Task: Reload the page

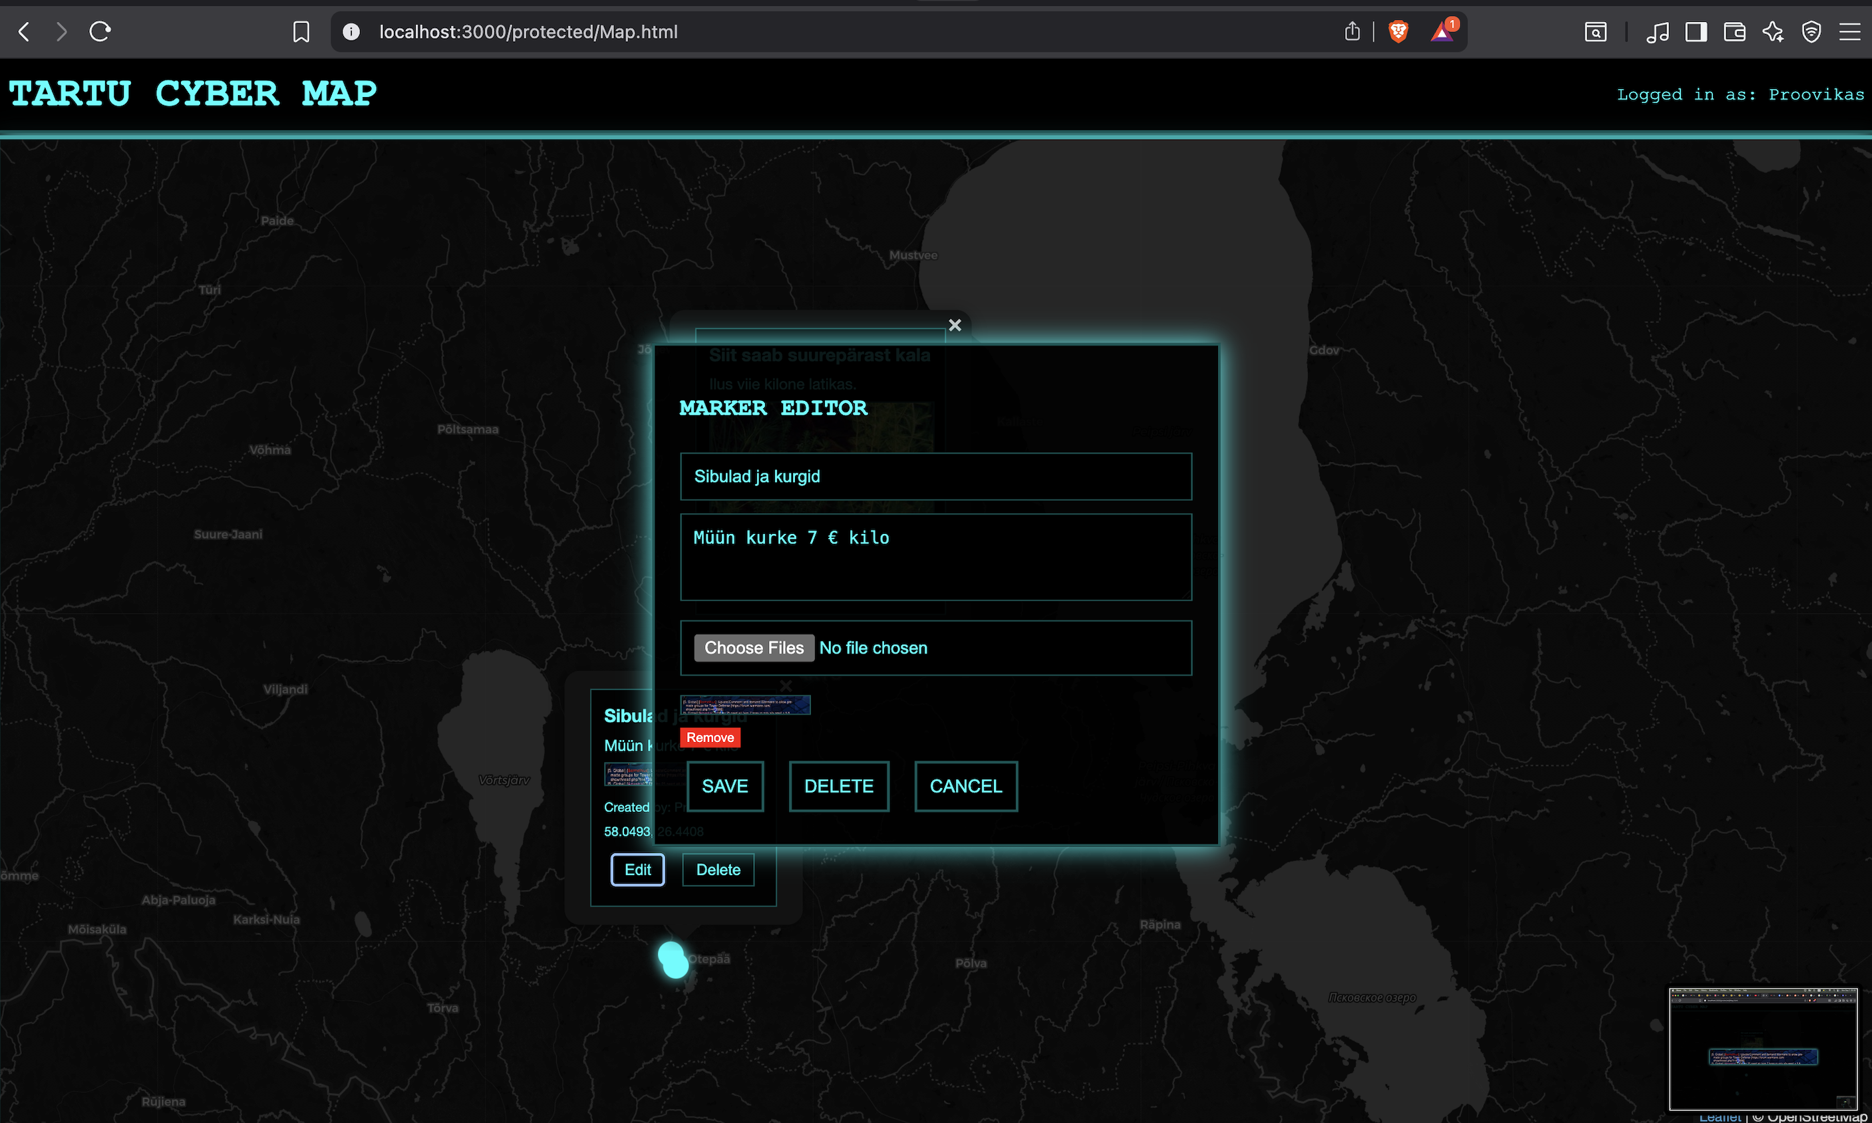Action: click(x=100, y=32)
